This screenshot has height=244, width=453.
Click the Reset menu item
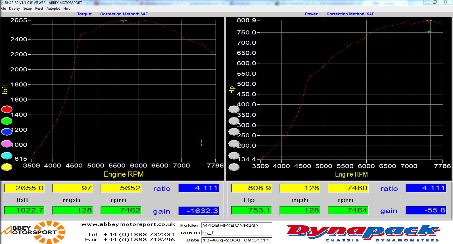(39, 9)
